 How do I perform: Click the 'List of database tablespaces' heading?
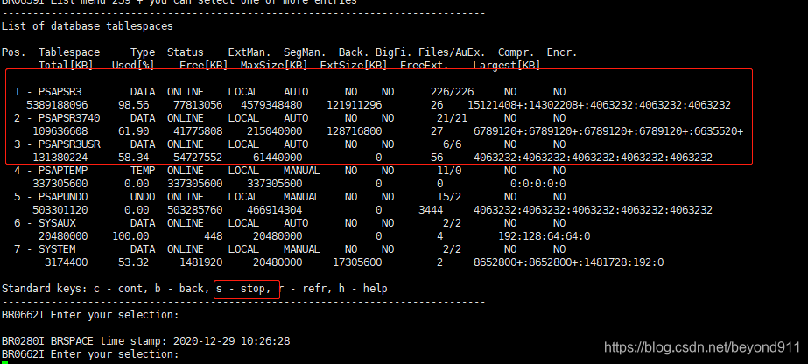coord(87,25)
